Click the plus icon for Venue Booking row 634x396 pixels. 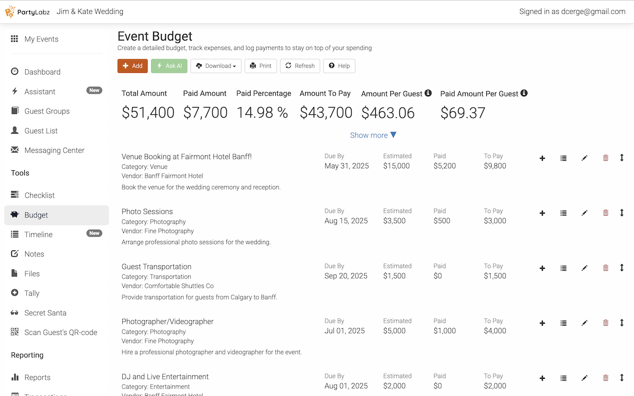pos(542,158)
